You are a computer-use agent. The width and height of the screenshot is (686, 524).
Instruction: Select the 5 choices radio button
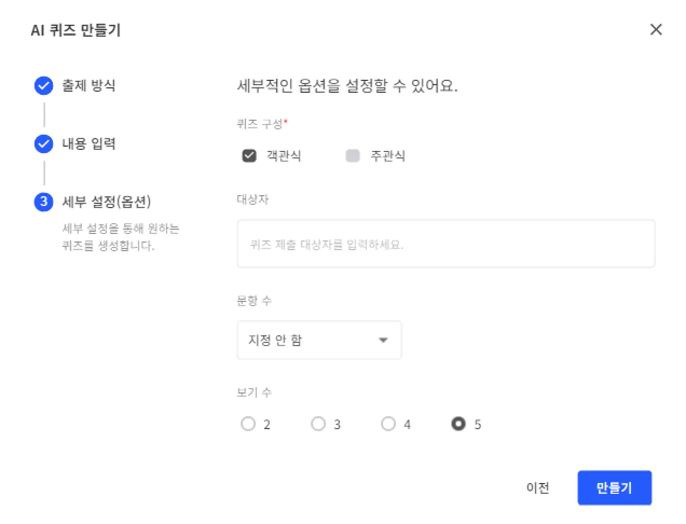pyautogui.click(x=458, y=424)
